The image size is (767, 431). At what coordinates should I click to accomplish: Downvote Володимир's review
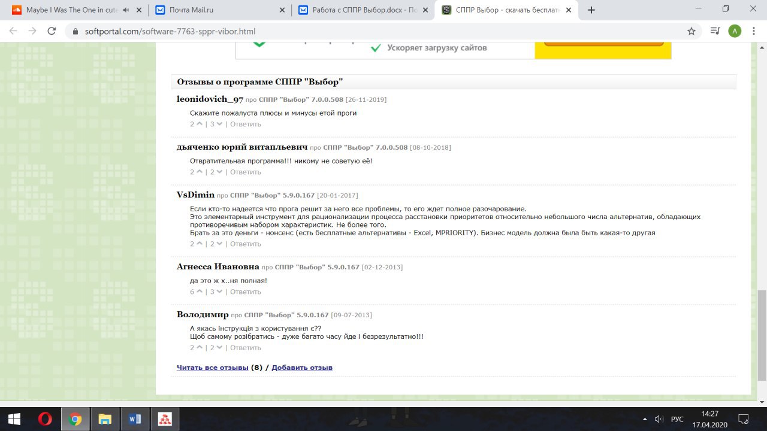pos(219,347)
